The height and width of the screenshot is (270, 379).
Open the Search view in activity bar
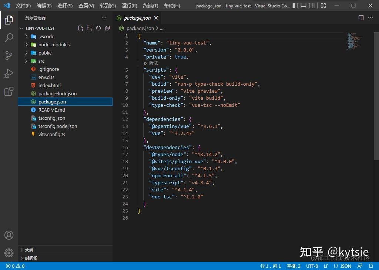coord(9,38)
